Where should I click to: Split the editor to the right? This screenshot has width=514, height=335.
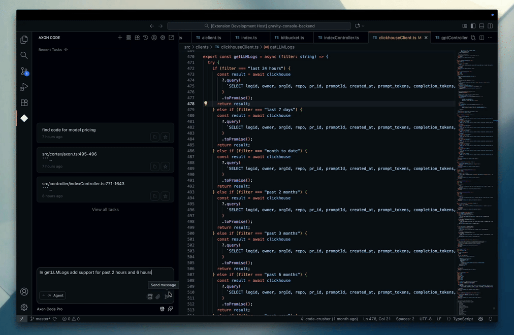tap(481, 38)
